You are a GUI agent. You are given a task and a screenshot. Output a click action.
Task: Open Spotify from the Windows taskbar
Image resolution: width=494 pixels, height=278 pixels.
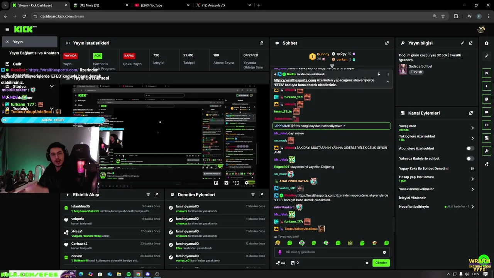(129, 274)
